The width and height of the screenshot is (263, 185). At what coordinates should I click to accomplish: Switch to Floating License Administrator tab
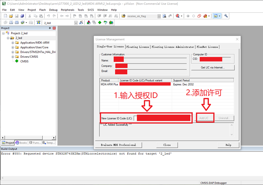click(173, 47)
